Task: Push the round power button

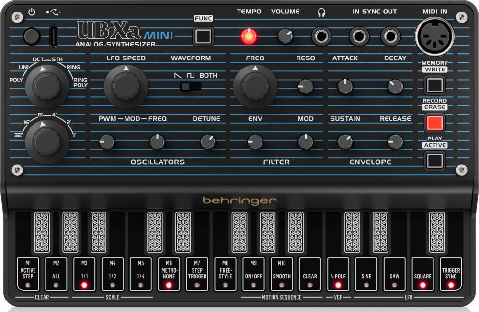Action: click(x=32, y=36)
